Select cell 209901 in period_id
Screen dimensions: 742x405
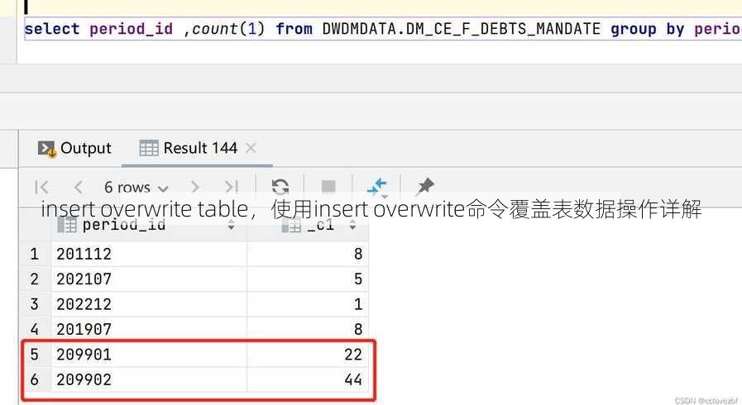[x=149, y=355]
